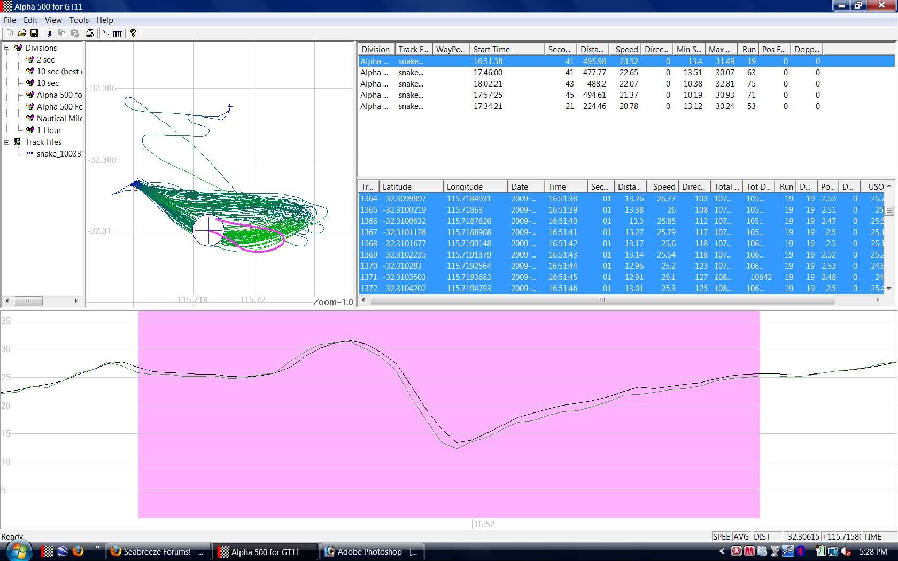Open the View menu

pyautogui.click(x=53, y=20)
